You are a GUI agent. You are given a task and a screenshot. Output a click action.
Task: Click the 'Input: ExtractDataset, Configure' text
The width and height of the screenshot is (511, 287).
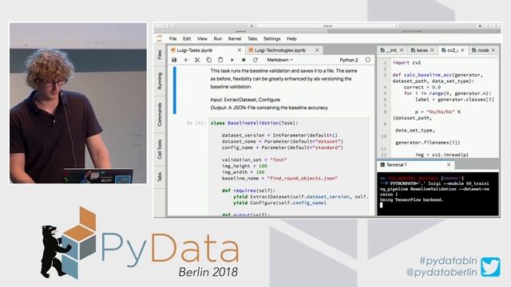245,100
